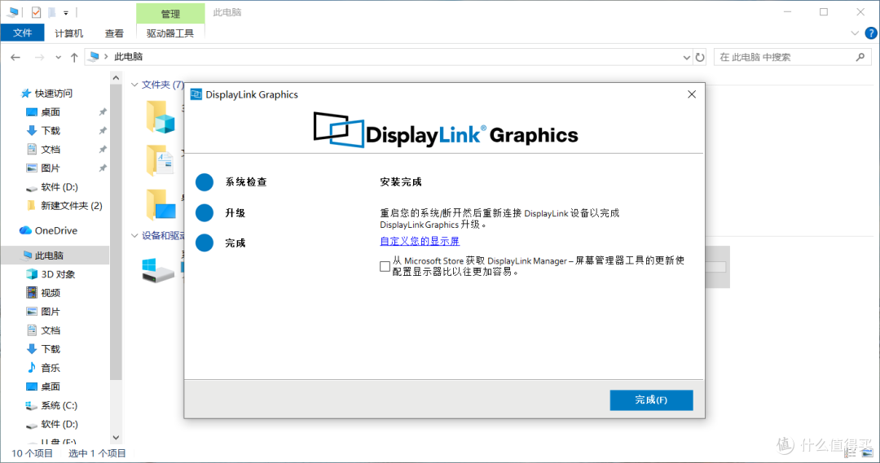Image resolution: width=880 pixels, height=463 pixels.
Task: Switch to details view layout icon
Action: (x=850, y=453)
